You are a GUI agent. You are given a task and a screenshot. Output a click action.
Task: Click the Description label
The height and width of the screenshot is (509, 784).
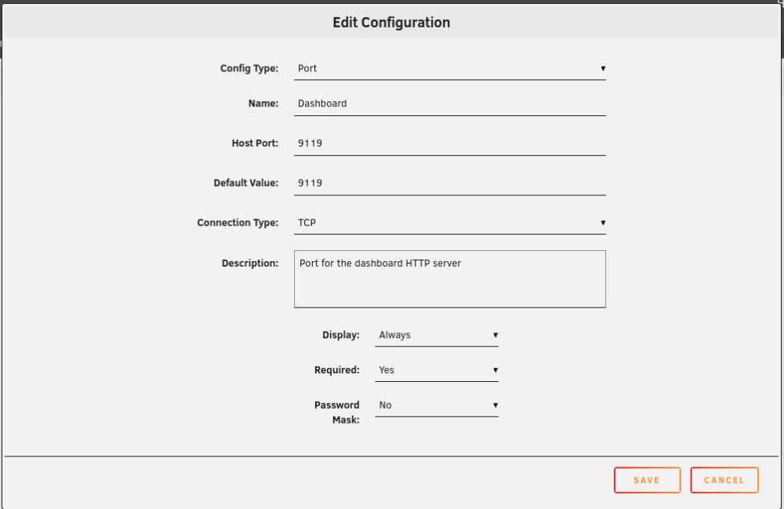click(x=250, y=263)
